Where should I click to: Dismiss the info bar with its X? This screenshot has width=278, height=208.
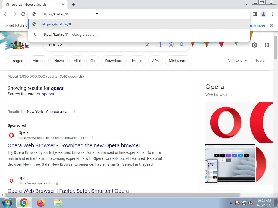coord(271,25)
